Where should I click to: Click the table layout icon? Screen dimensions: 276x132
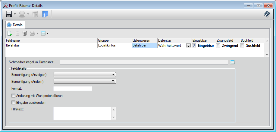click(x=43, y=33)
